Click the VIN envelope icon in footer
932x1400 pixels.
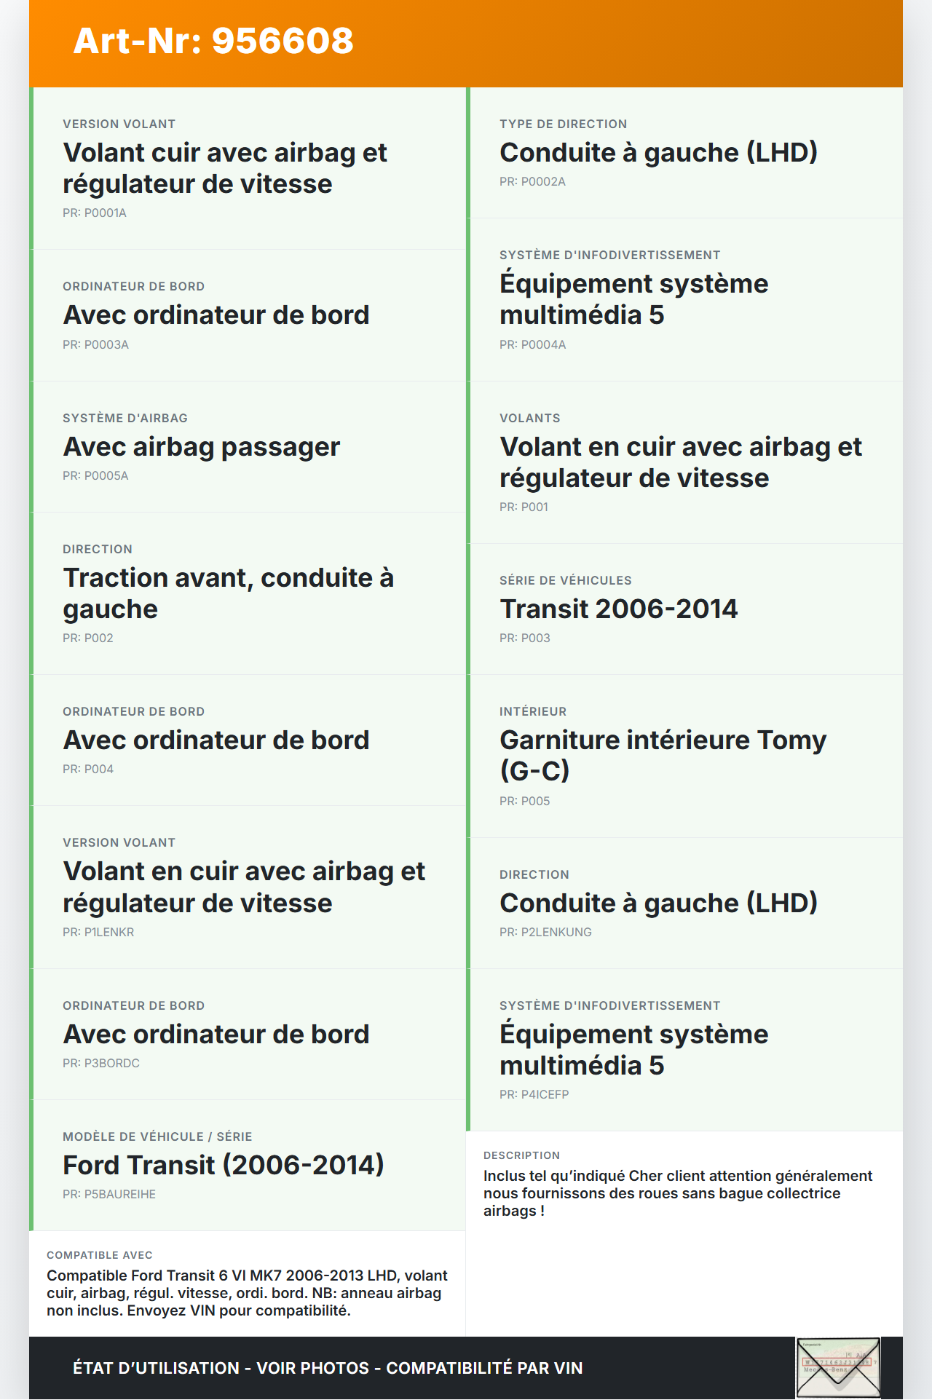click(x=838, y=1367)
